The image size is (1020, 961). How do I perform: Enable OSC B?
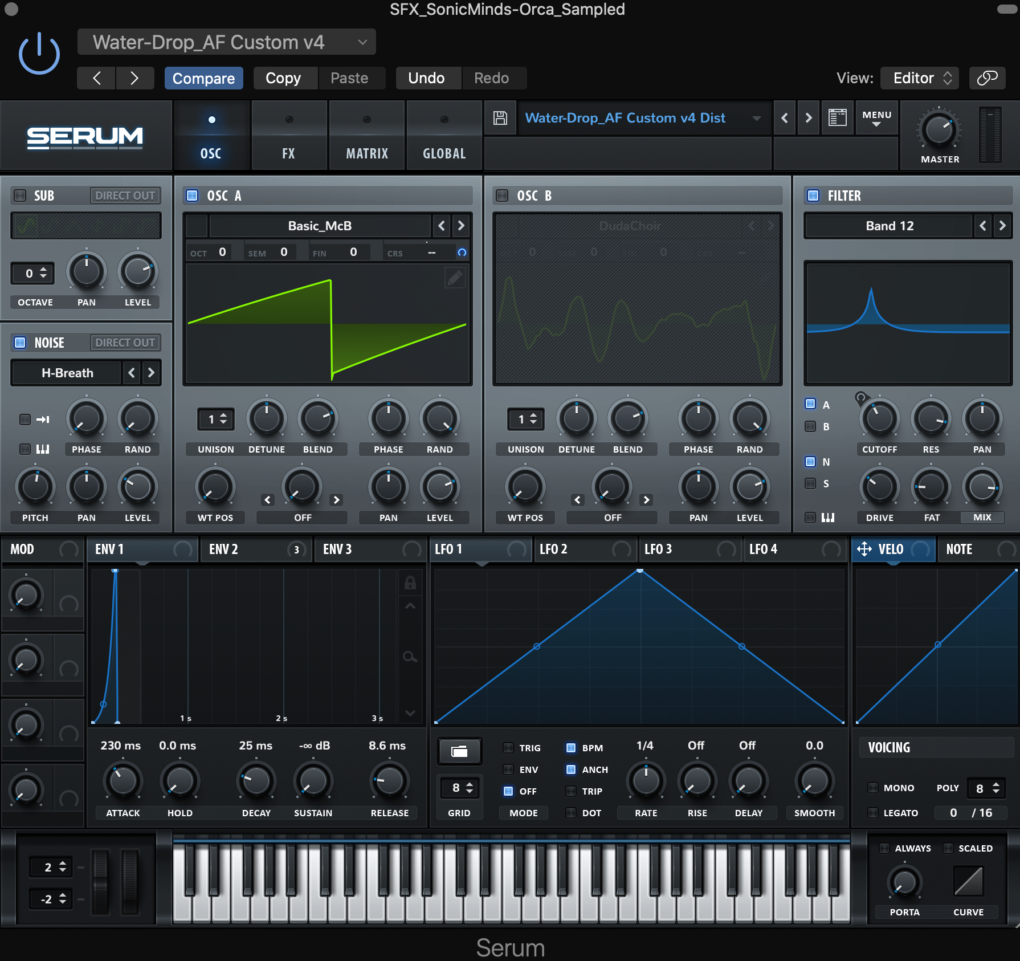click(502, 196)
